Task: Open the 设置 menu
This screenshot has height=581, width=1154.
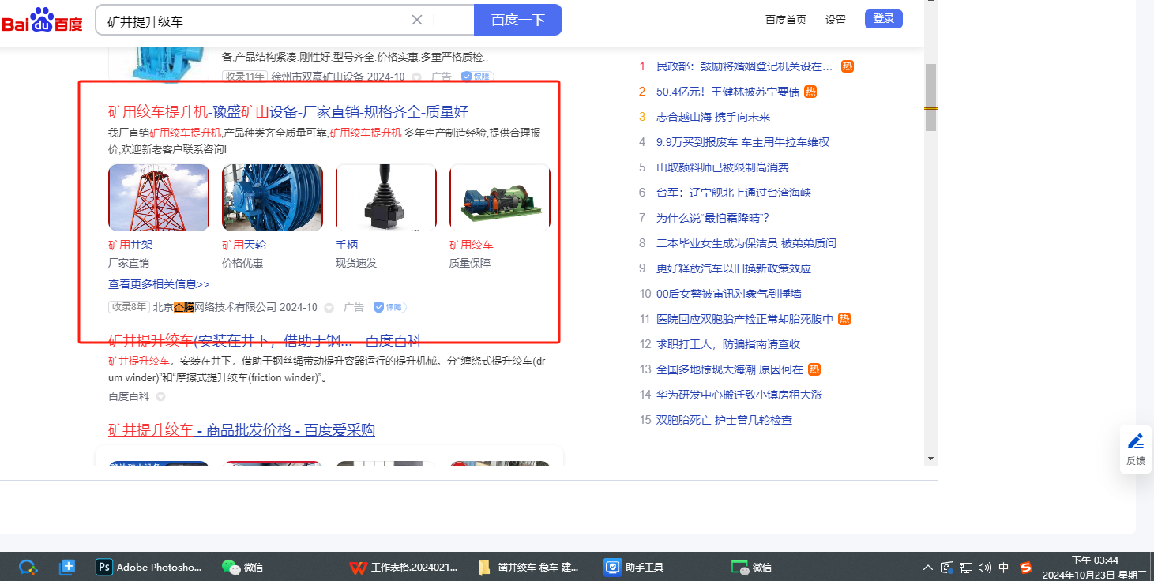Action: (x=836, y=20)
